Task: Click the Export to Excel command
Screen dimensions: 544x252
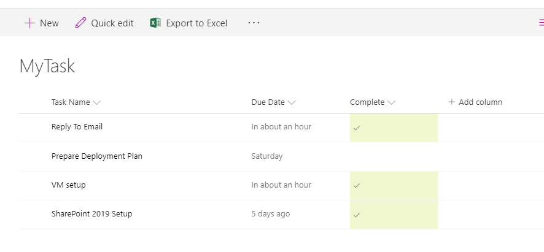Action: (x=196, y=23)
